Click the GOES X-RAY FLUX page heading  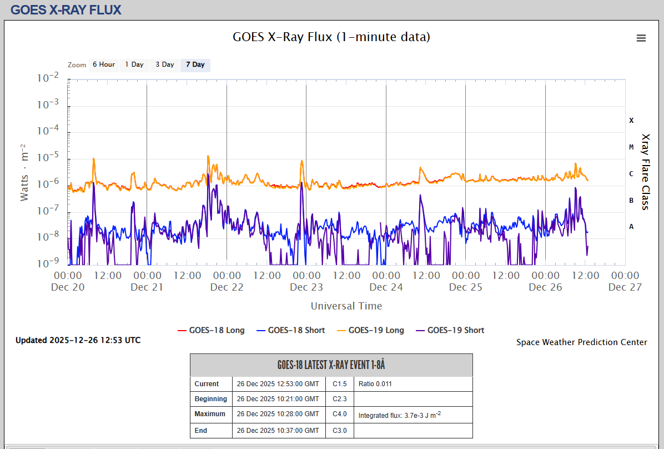pyautogui.click(x=66, y=10)
